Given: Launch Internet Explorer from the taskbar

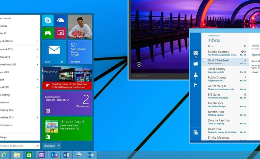Looking at the screenshot, I should pyautogui.click(x=4, y=155).
